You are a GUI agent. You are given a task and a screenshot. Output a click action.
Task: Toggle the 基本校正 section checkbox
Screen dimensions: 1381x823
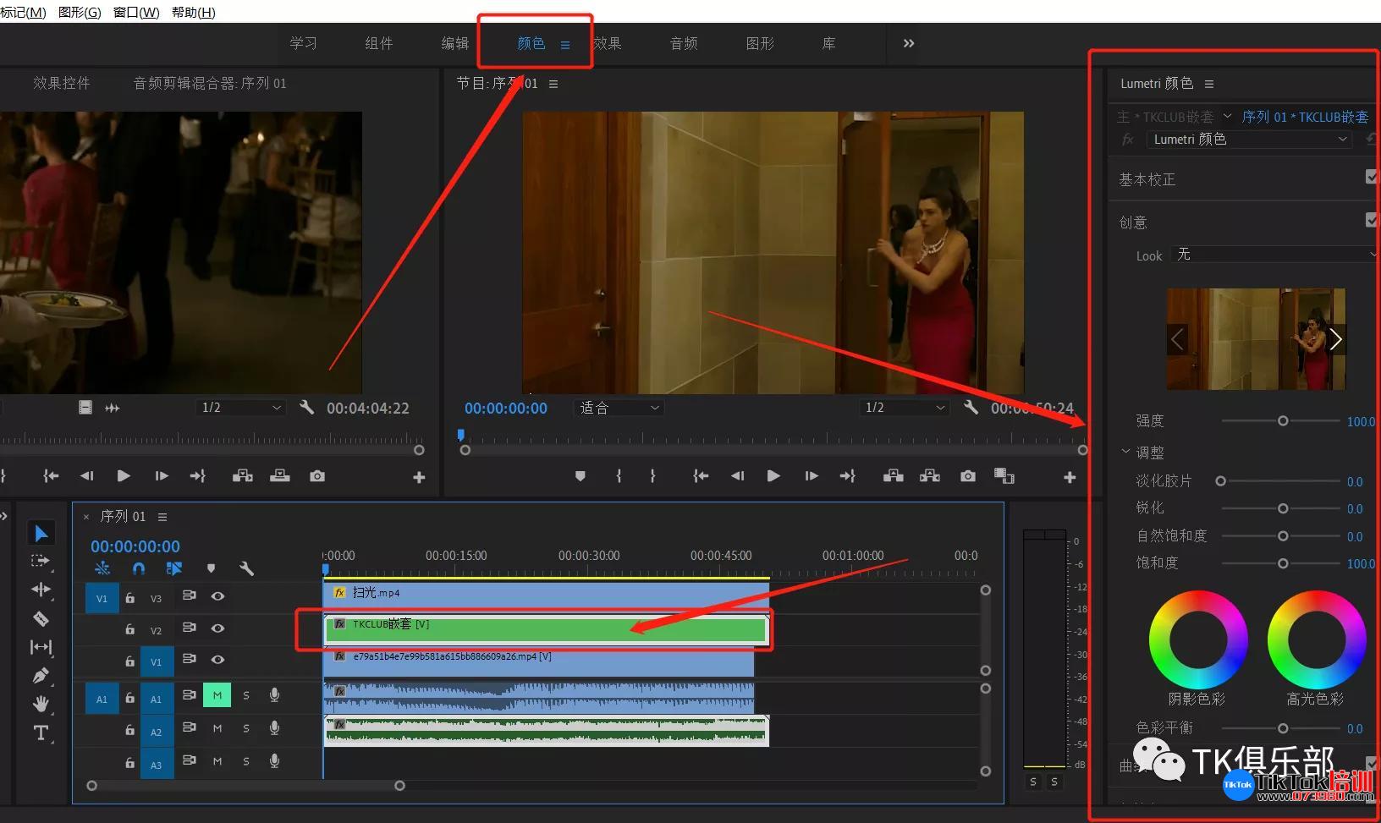click(1372, 177)
